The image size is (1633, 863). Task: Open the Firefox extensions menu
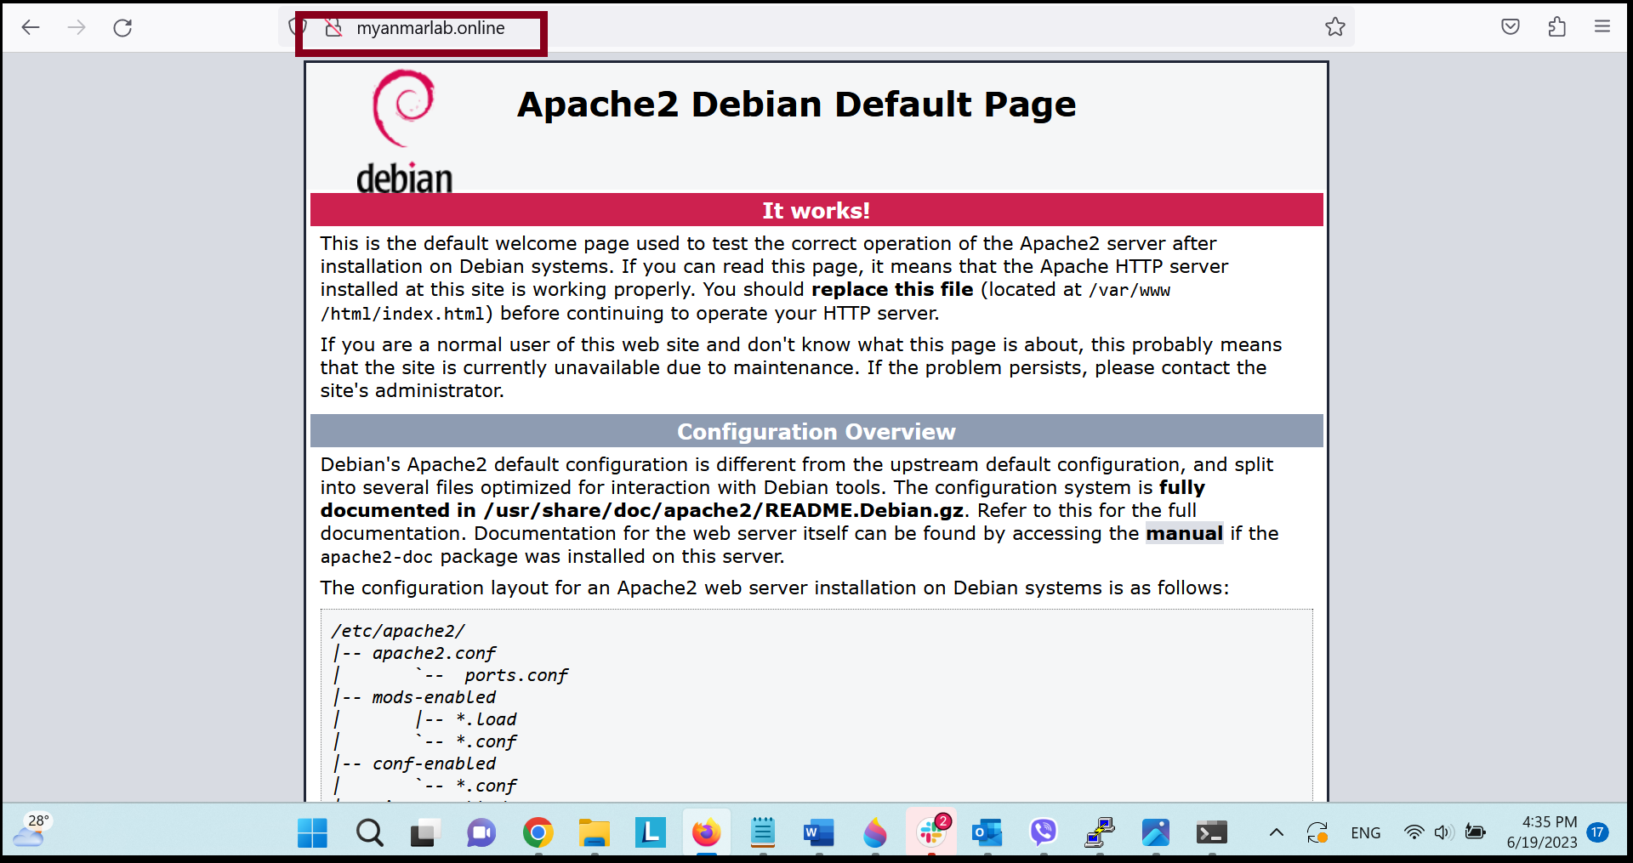point(1556,27)
